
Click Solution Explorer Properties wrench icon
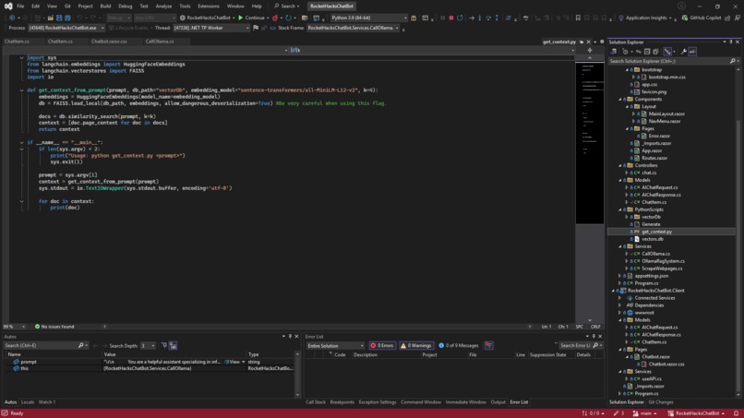click(x=684, y=52)
